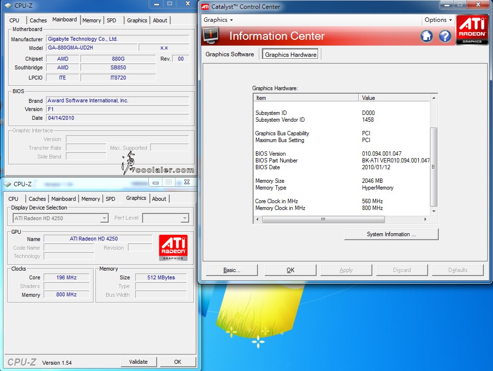Click Apply button in Catalyst

(x=346, y=270)
